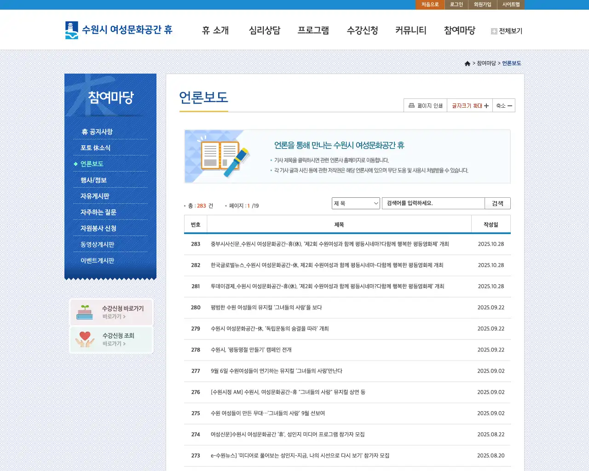Open the 커뮤니티 menu

[x=411, y=30]
